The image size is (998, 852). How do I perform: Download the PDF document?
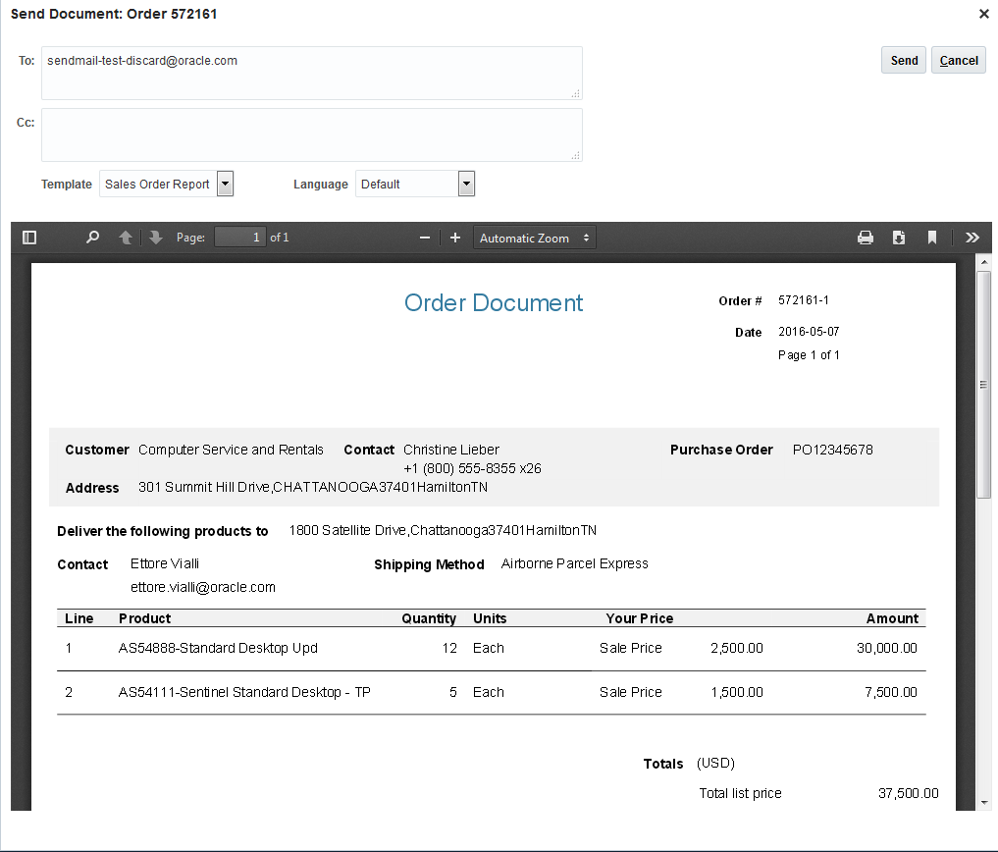tap(899, 238)
